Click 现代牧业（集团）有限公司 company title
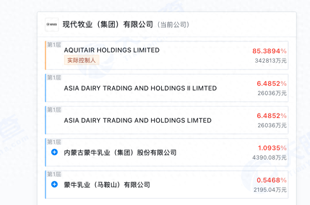The image size is (310, 205). [108, 24]
